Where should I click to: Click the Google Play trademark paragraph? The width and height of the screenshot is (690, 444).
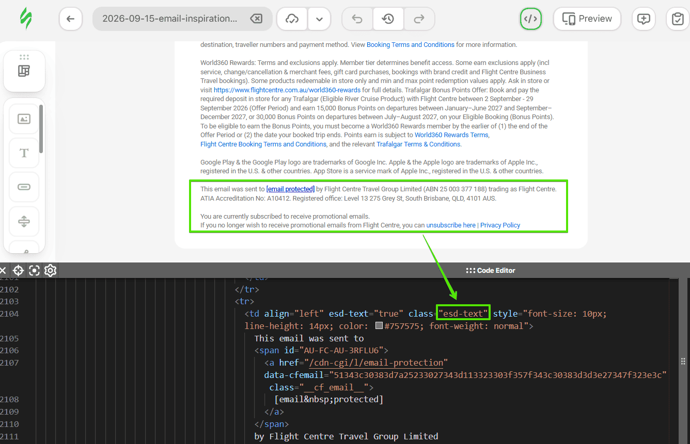tap(372, 167)
